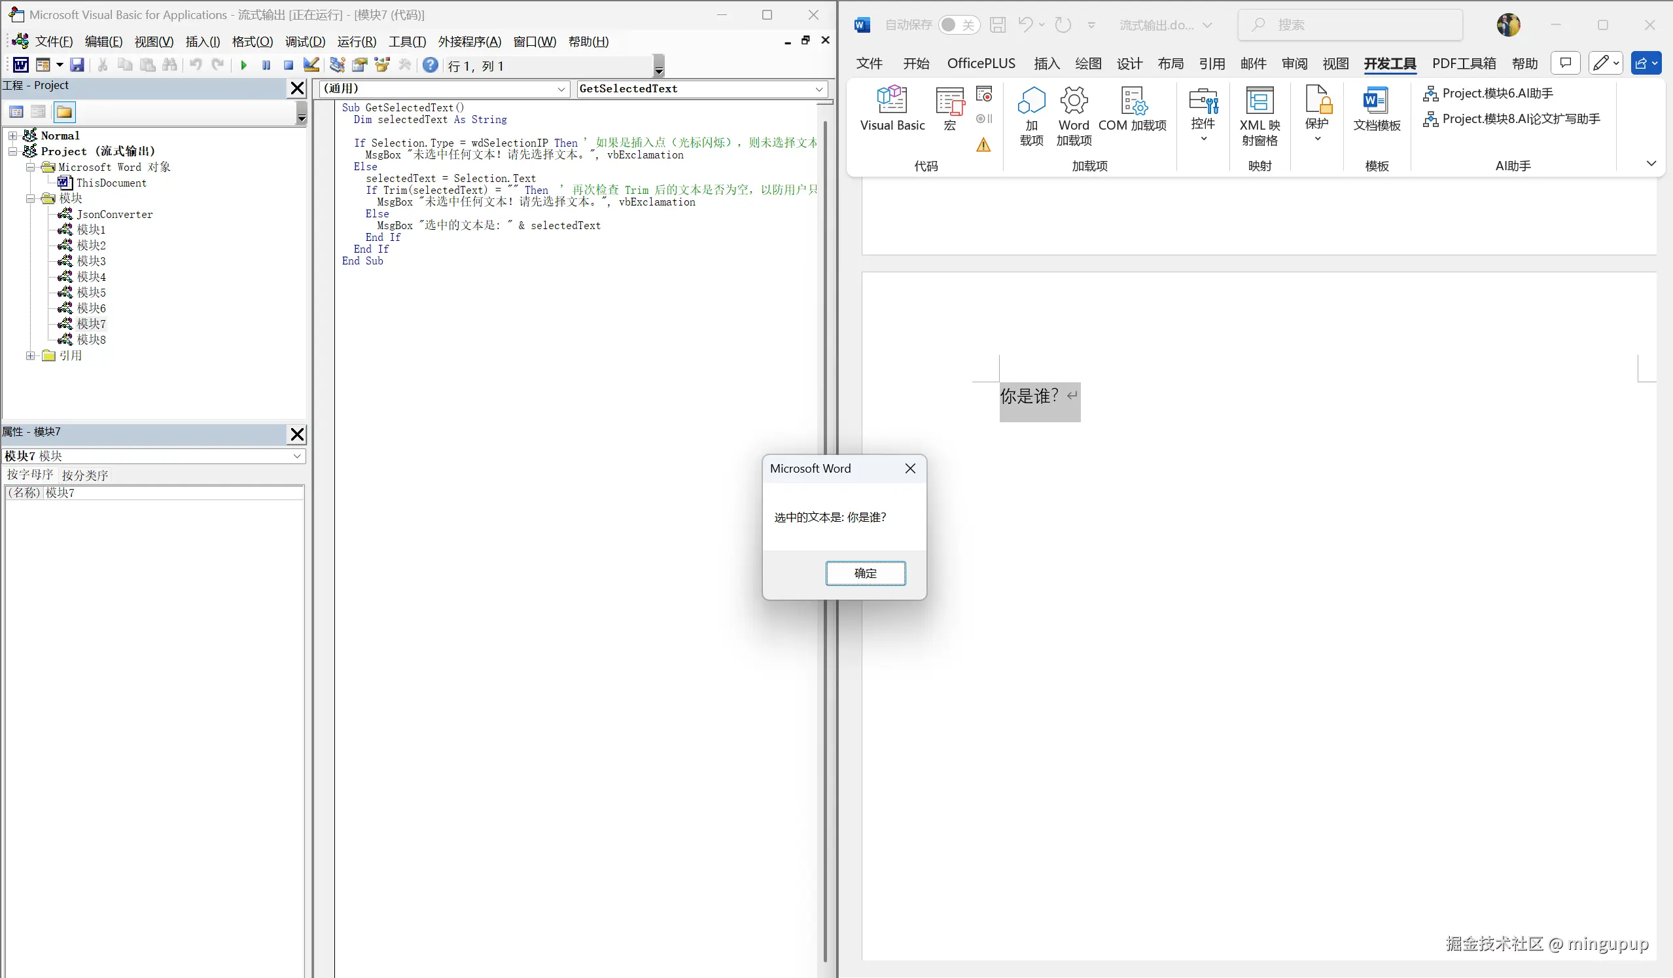Switch to View Object icon in Project panel
Image resolution: width=1673 pixels, height=978 pixels.
point(39,113)
